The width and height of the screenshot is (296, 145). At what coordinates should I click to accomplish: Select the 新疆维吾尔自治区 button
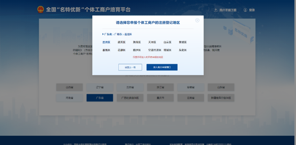pyautogui.click(x=221, y=98)
